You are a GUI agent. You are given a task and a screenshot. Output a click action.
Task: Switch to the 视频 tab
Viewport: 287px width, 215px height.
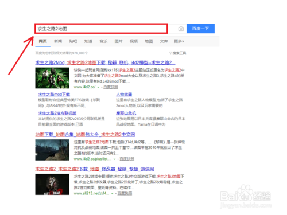[134, 41]
